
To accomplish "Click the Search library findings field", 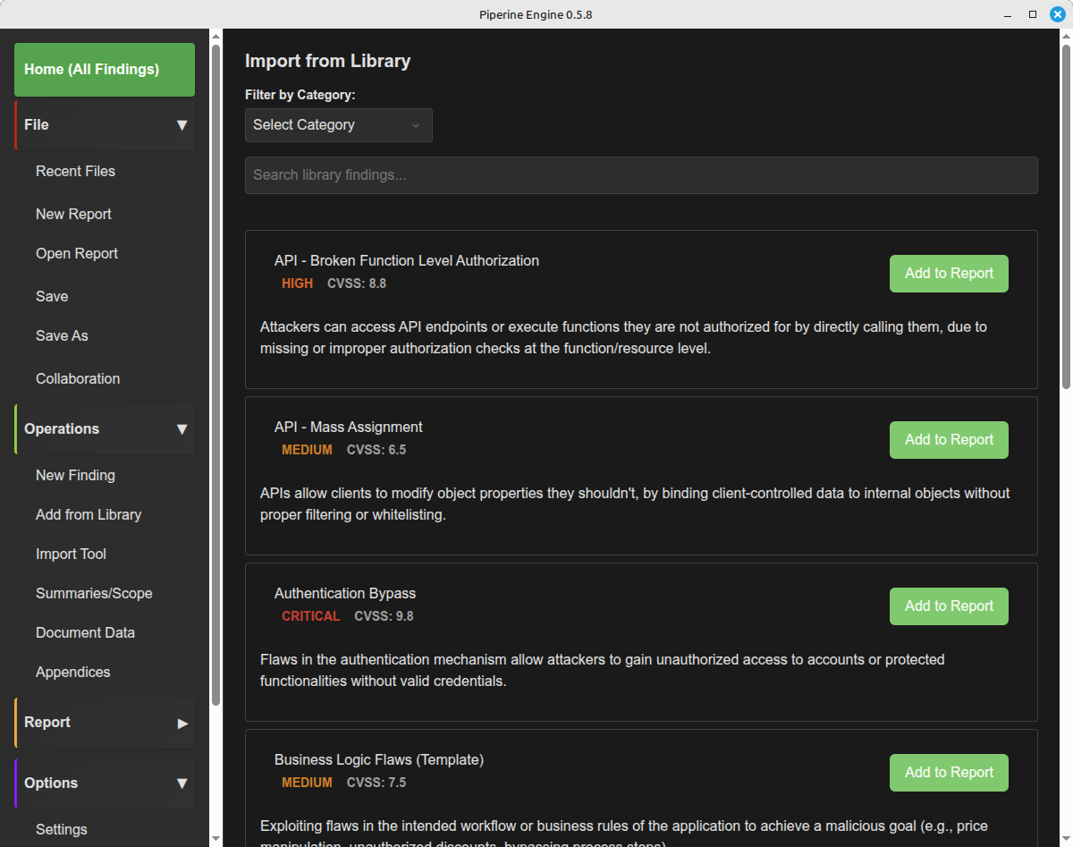I will point(640,175).
